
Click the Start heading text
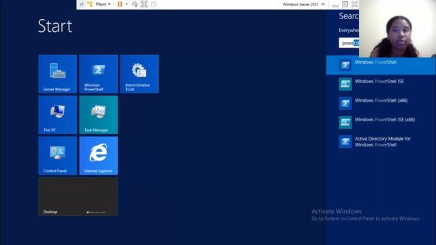55,26
